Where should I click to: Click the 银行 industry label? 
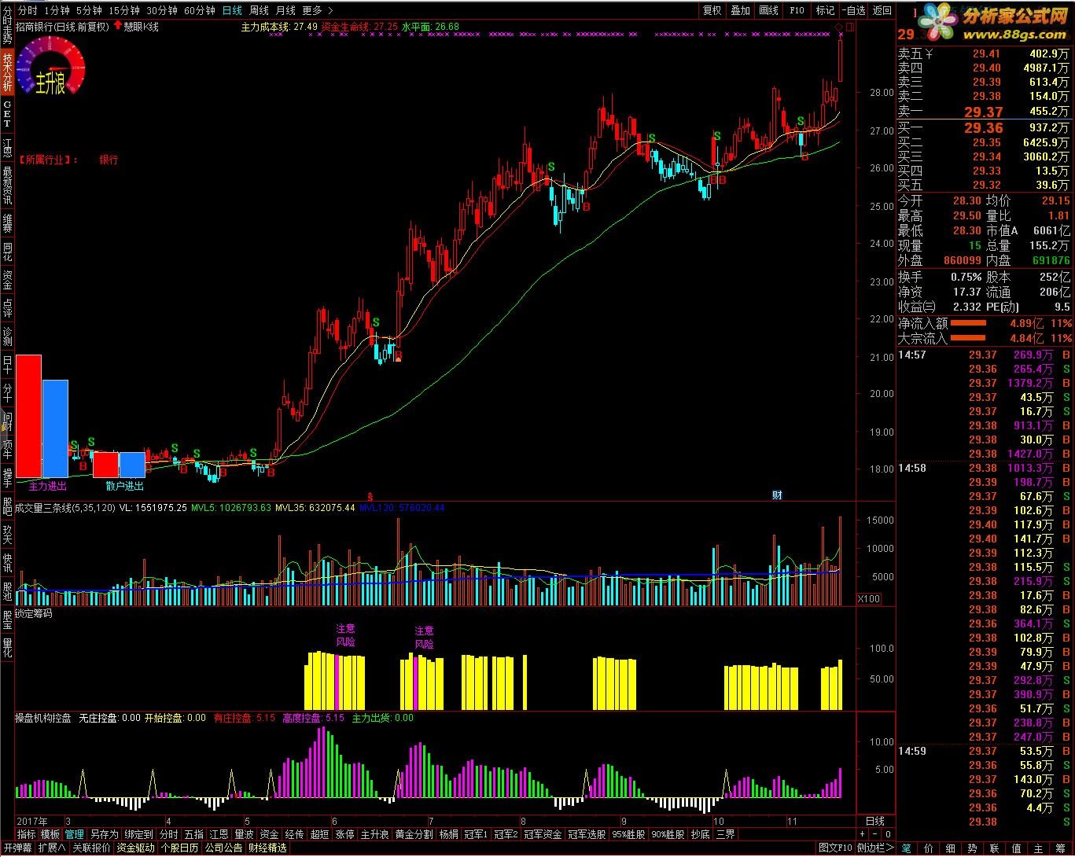tap(109, 160)
